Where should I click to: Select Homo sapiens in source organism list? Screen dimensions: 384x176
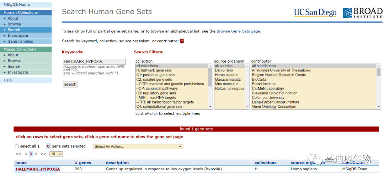227,75
